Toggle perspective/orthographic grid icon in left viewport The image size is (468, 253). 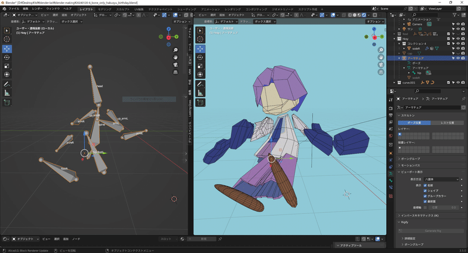[175, 72]
